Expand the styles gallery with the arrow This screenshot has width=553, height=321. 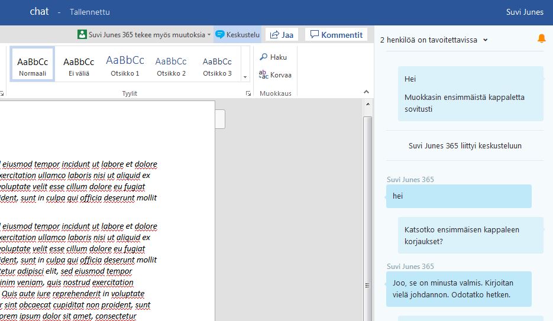(245, 77)
